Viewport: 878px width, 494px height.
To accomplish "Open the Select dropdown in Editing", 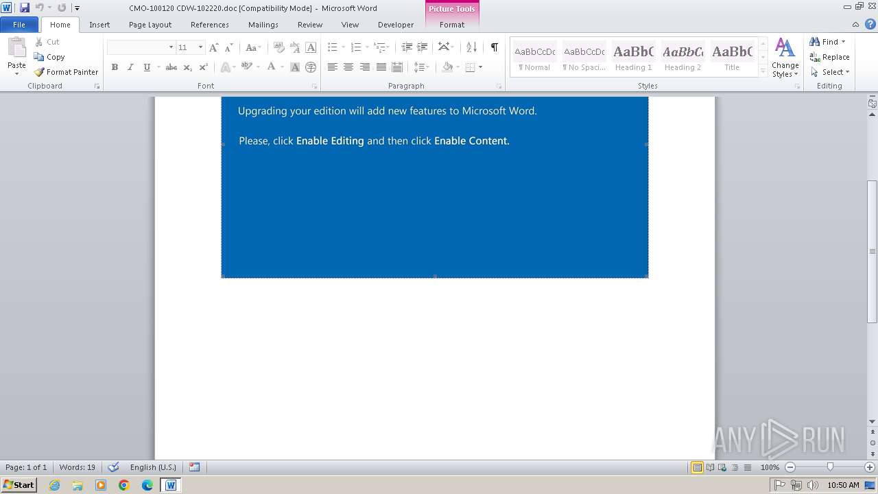I will (x=830, y=72).
